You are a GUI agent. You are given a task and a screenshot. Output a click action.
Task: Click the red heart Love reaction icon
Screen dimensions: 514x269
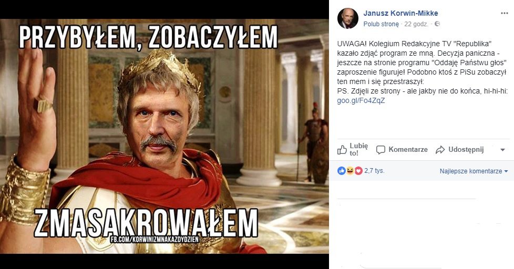click(x=358, y=171)
